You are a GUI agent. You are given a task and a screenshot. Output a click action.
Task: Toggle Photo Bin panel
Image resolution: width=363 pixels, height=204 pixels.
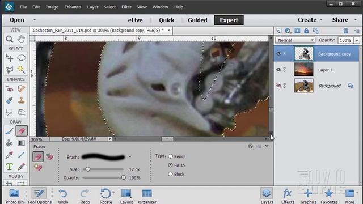pos(14,195)
